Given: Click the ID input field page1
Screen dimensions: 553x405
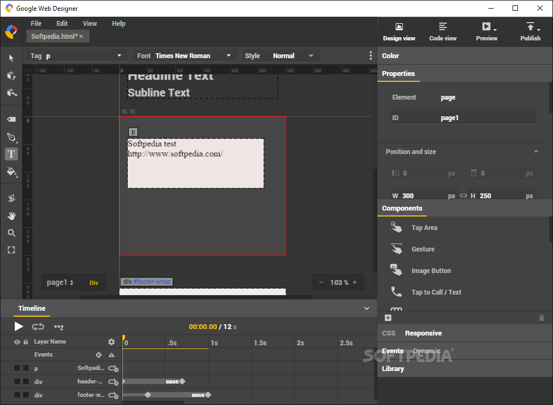Looking at the screenshot, I should (x=463, y=118).
